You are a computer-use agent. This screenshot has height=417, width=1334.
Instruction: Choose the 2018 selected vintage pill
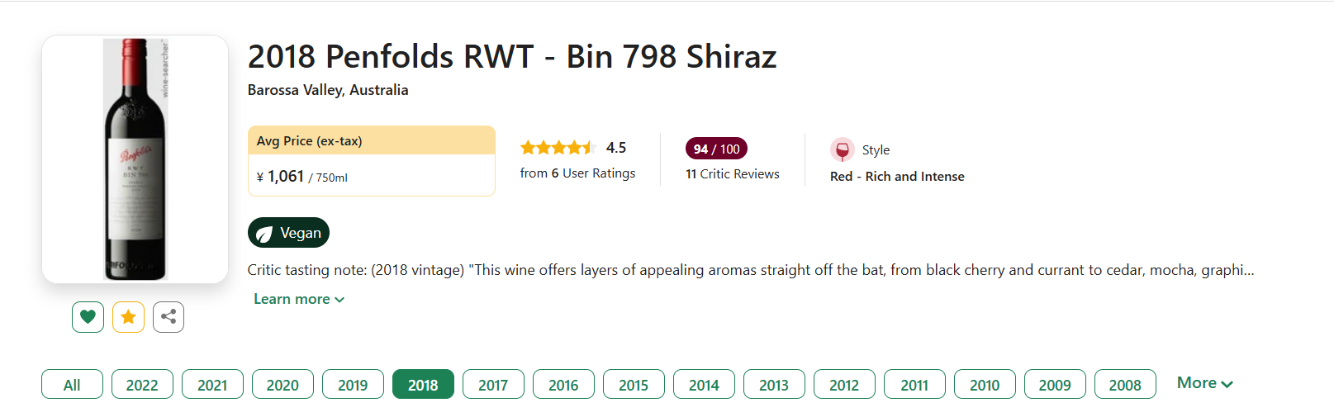click(423, 384)
